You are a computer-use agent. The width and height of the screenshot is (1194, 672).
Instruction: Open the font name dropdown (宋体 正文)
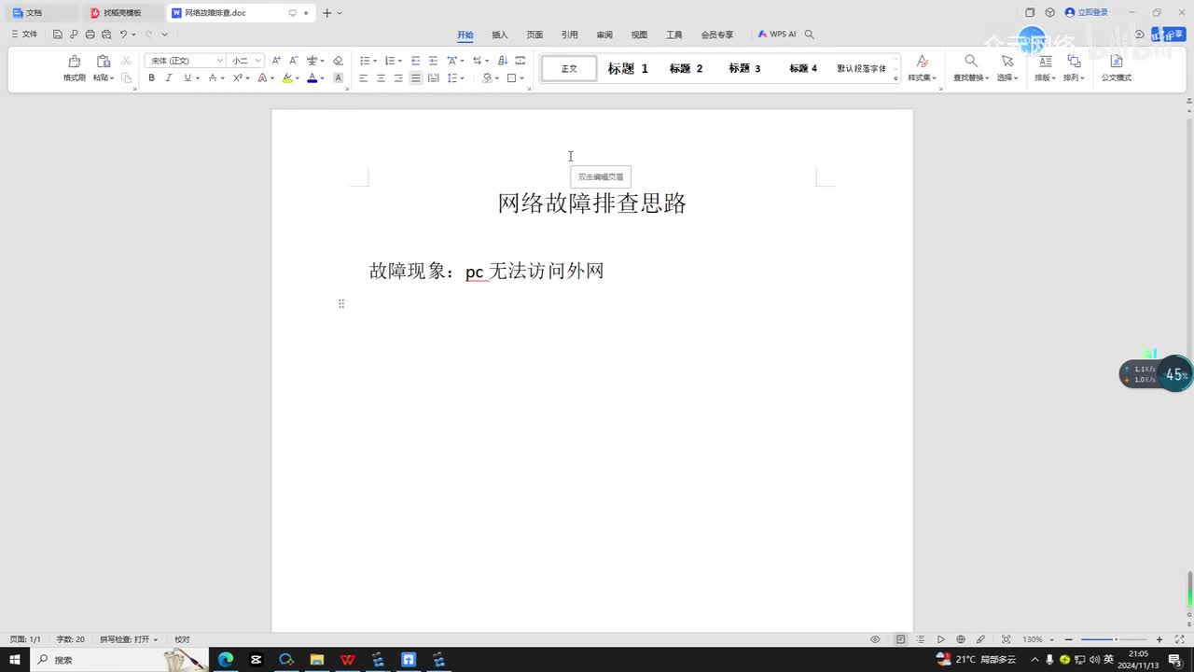(220, 61)
